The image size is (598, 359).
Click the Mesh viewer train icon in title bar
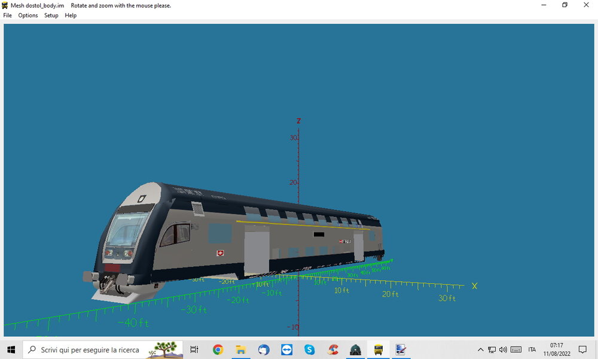point(5,5)
